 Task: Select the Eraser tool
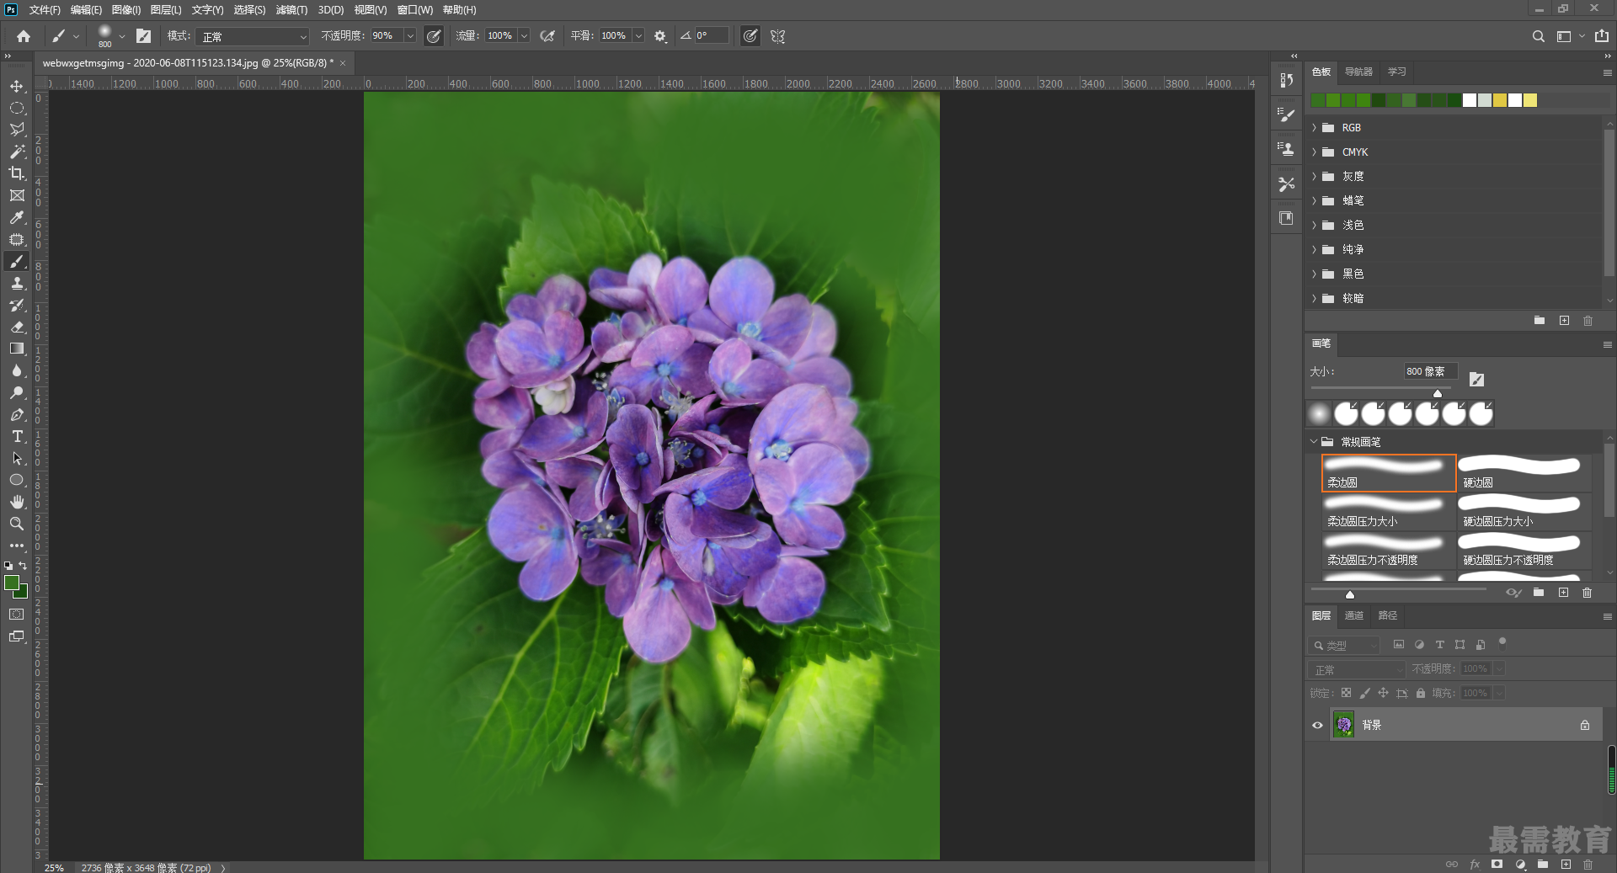click(17, 327)
